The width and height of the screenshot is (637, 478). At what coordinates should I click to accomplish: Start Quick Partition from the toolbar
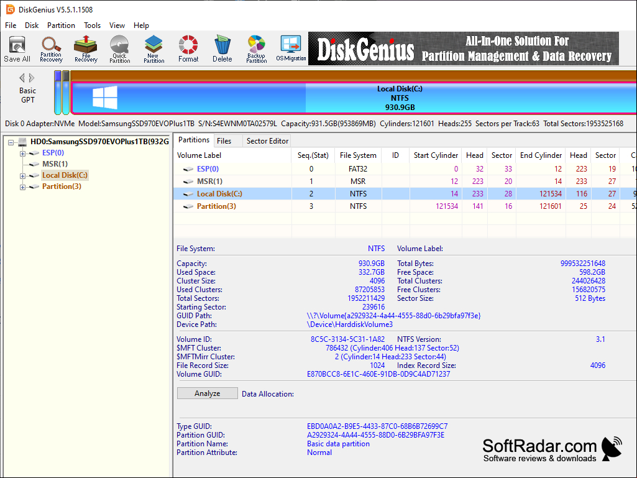tap(119, 48)
